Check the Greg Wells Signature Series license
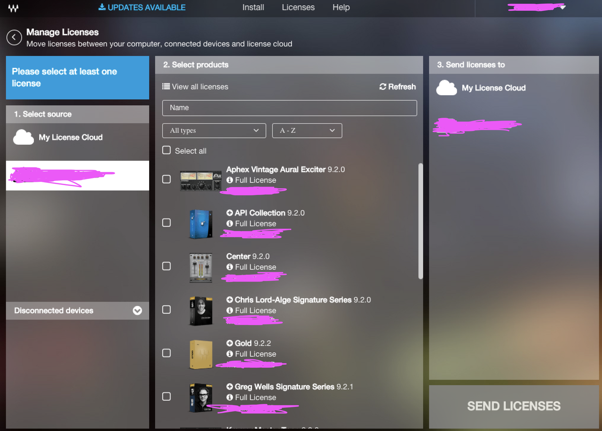 [x=166, y=397]
